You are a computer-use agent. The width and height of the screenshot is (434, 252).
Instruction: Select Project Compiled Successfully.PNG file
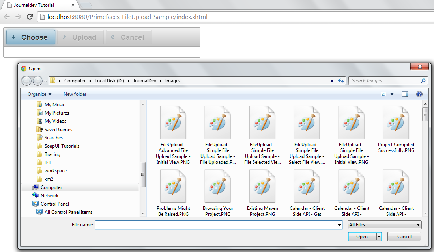click(x=396, y=130)
